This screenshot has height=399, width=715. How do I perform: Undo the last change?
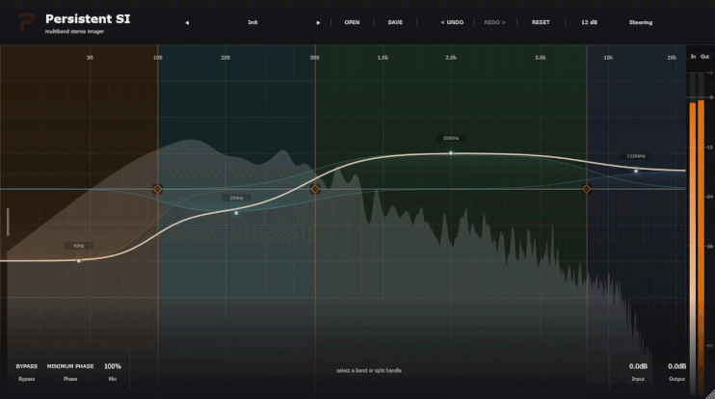(x=452, y=22)
